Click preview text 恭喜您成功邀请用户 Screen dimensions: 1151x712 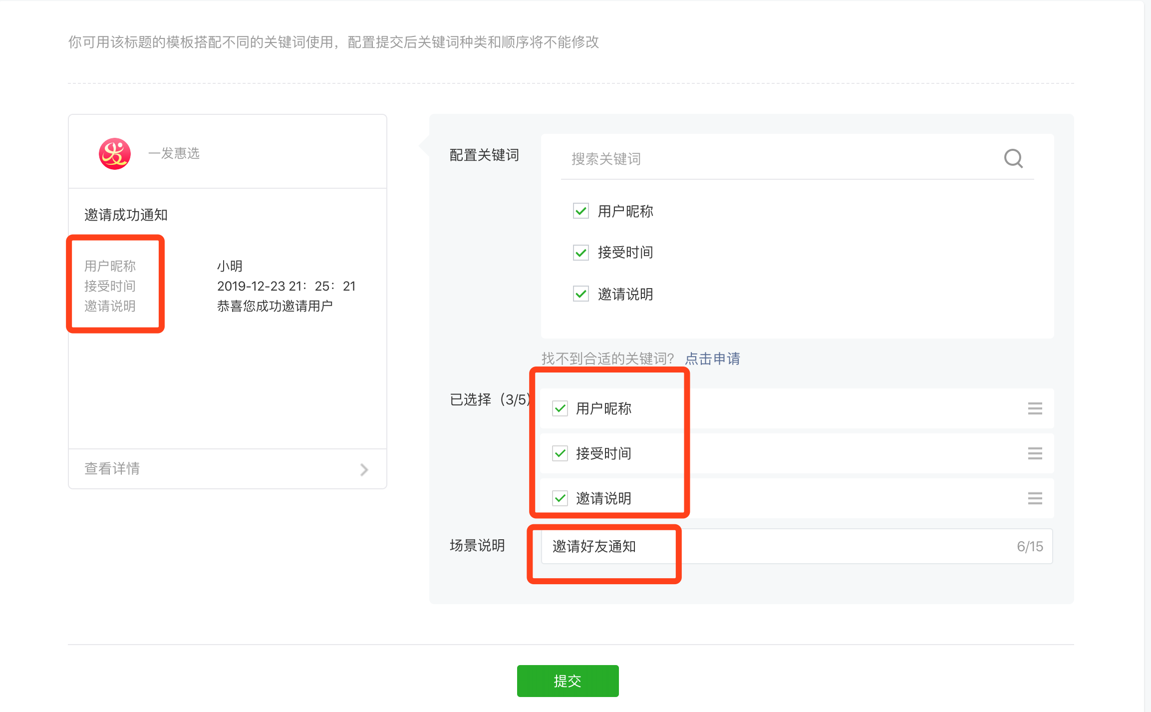click(x=275, y=306)
